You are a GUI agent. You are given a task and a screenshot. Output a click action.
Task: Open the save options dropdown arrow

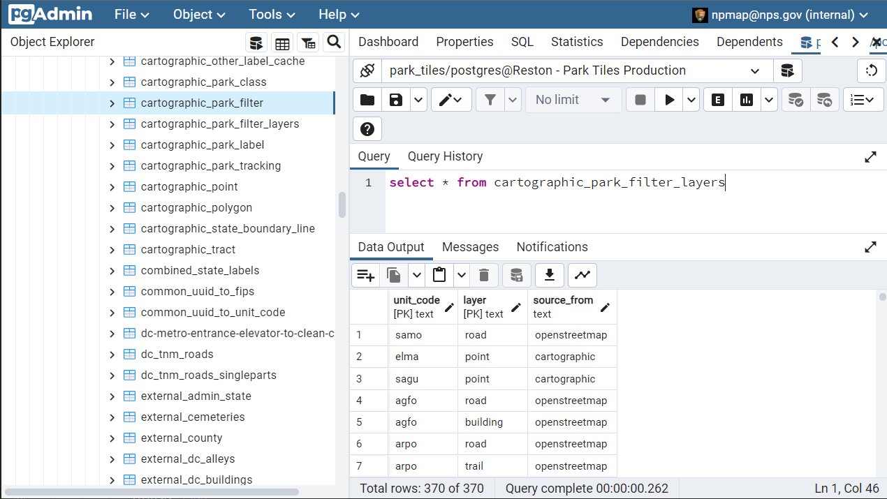[418, 100]
